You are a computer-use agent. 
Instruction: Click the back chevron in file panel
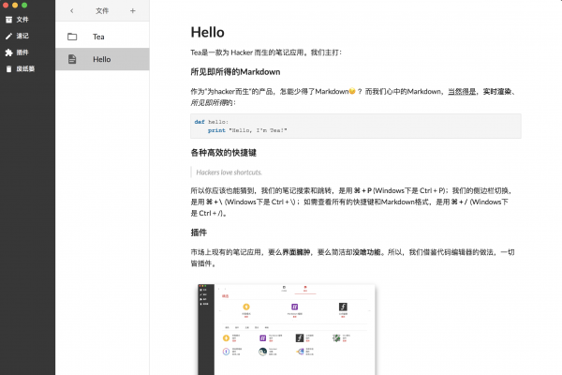pos(72,11)
